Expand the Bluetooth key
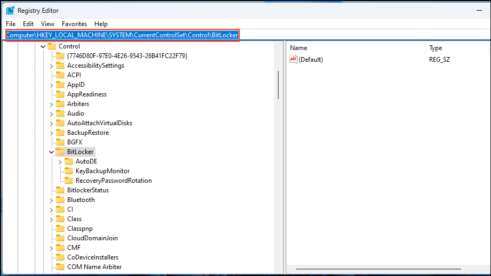 point(51,200)
